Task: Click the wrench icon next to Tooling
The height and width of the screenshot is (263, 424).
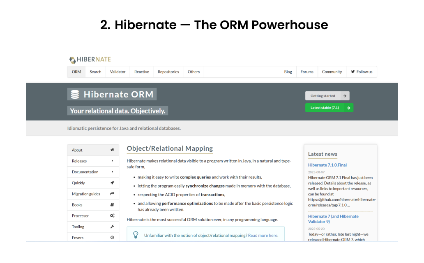Action: point(112,227)
